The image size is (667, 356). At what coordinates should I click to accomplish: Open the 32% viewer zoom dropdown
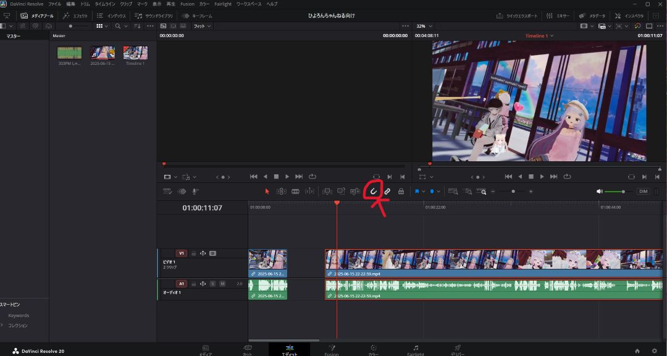(423, 26)
